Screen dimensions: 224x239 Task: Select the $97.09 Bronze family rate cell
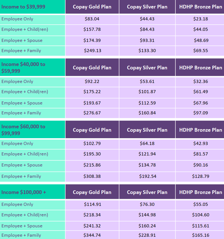pyautogui.click(x=201, y=113)
